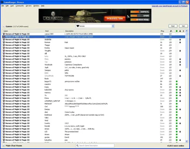This screenshot has width=190, height=149.
Task: Select the description '* * * karcma * * *'
Action: coord(72,107)
